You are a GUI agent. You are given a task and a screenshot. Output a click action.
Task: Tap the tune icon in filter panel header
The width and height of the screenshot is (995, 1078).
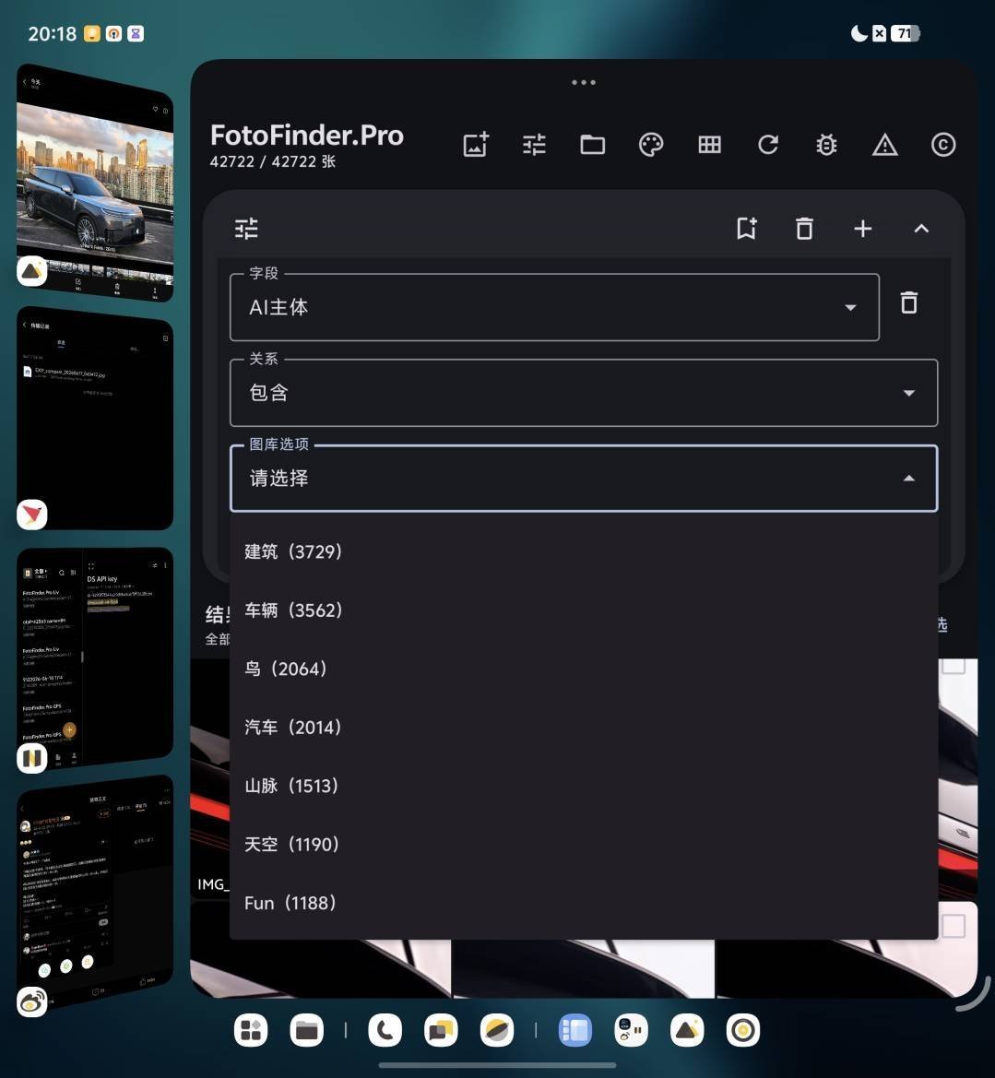(x=246, y=229)
